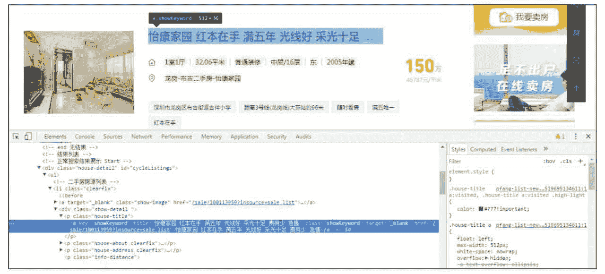Screen dimensions: 605x274
Task: Open the DevTools three-dot options menu
Action: coord(576,137)
